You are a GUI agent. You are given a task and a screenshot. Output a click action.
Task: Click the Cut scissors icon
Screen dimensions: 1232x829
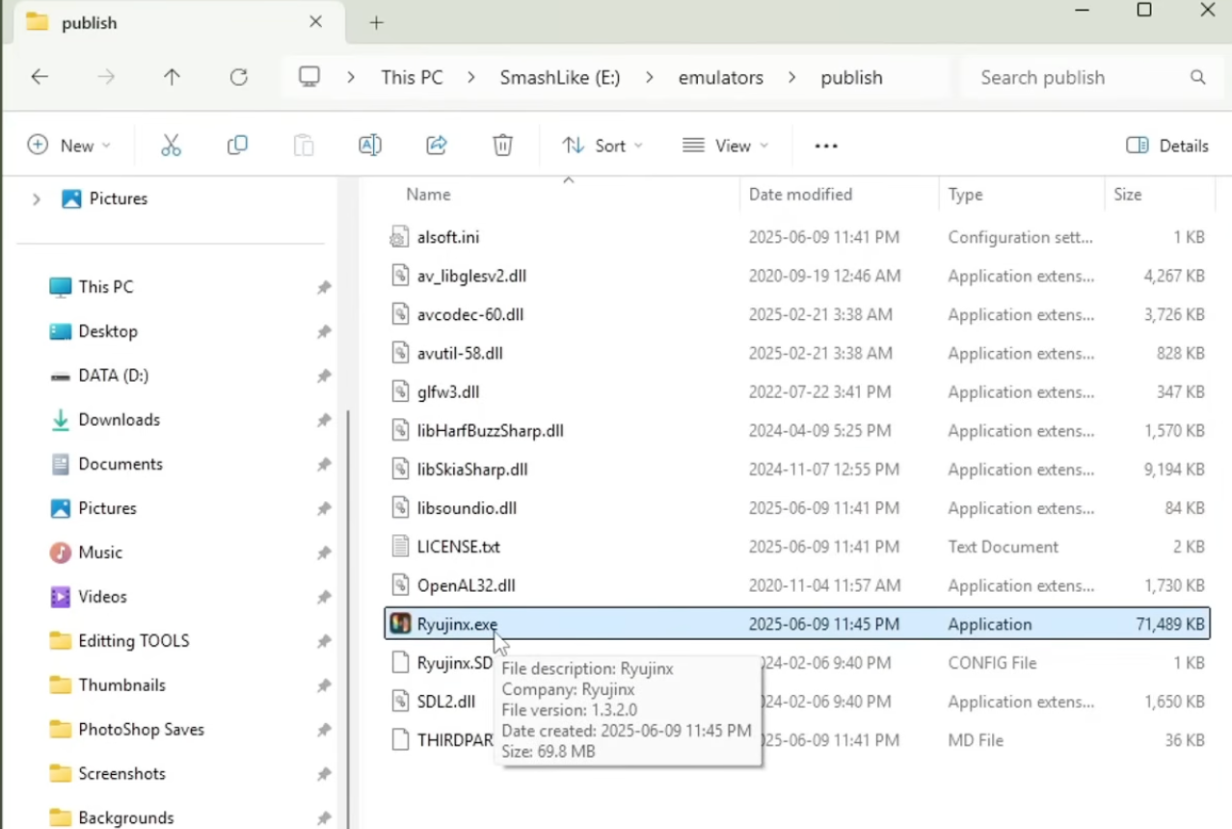[171, 146]
